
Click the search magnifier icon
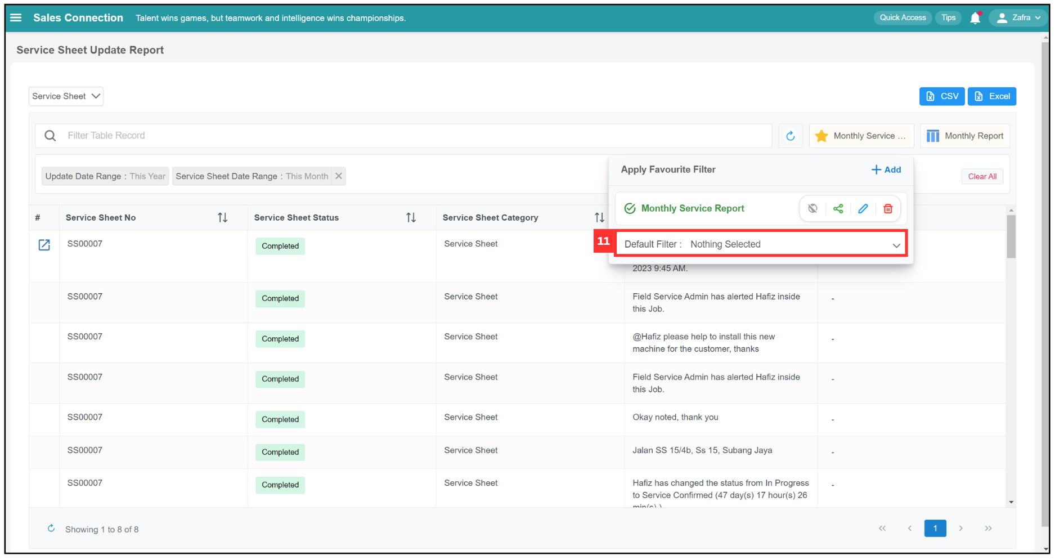click(50, 136)
